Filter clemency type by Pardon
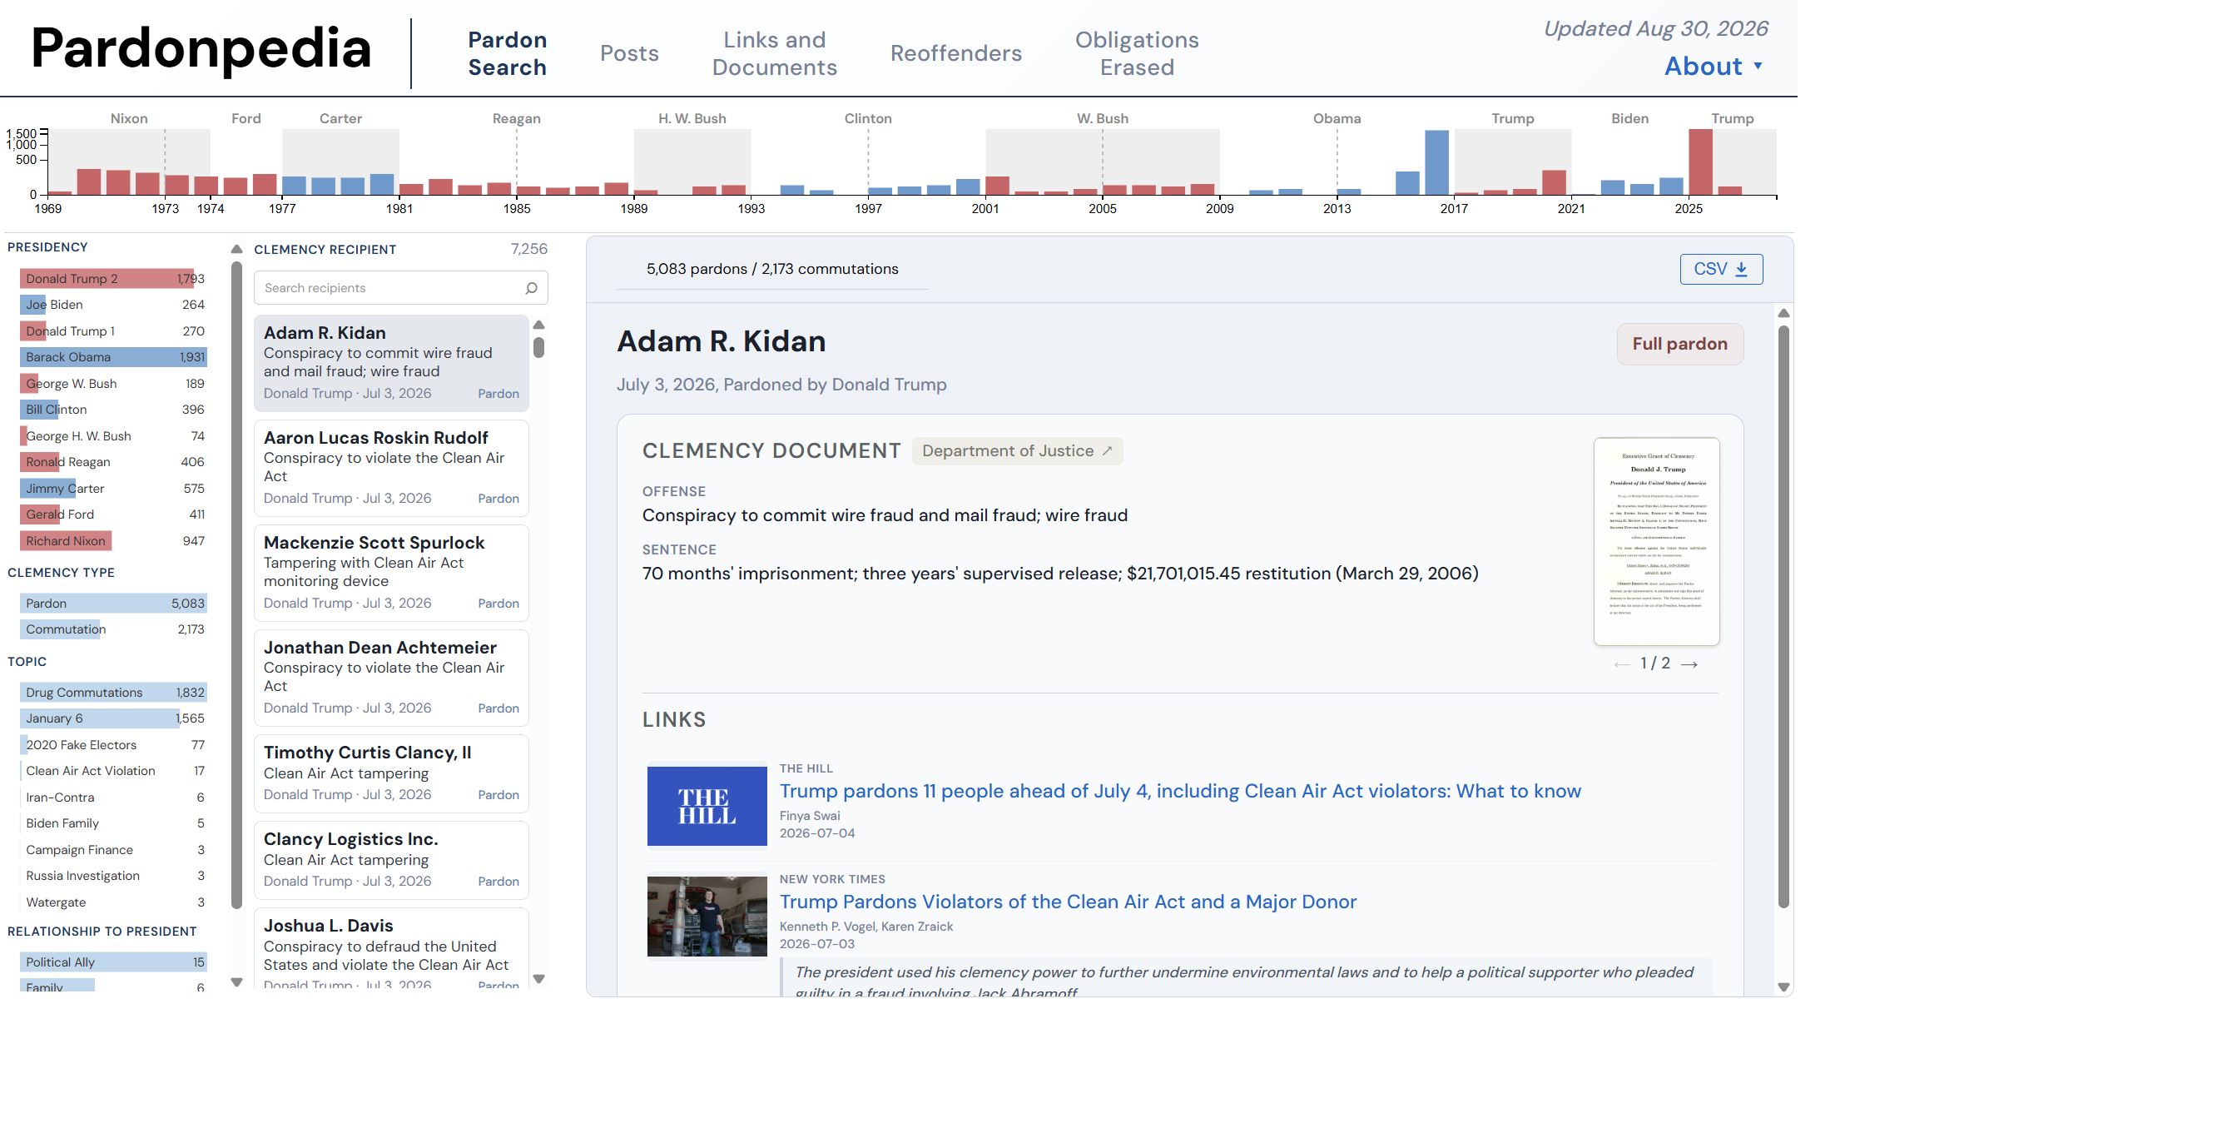The width and height of the screenshot is (2237, 1133). (x=113, y=604)
